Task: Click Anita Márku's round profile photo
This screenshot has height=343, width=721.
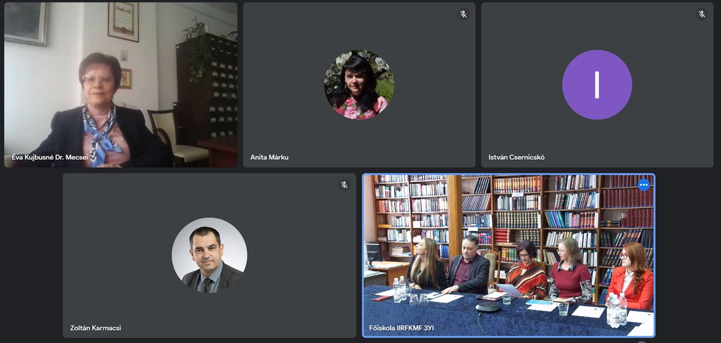Action: point(359,85)
